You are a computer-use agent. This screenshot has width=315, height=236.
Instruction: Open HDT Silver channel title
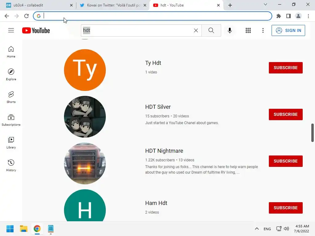pyautogui.click(x=158, y=107)
